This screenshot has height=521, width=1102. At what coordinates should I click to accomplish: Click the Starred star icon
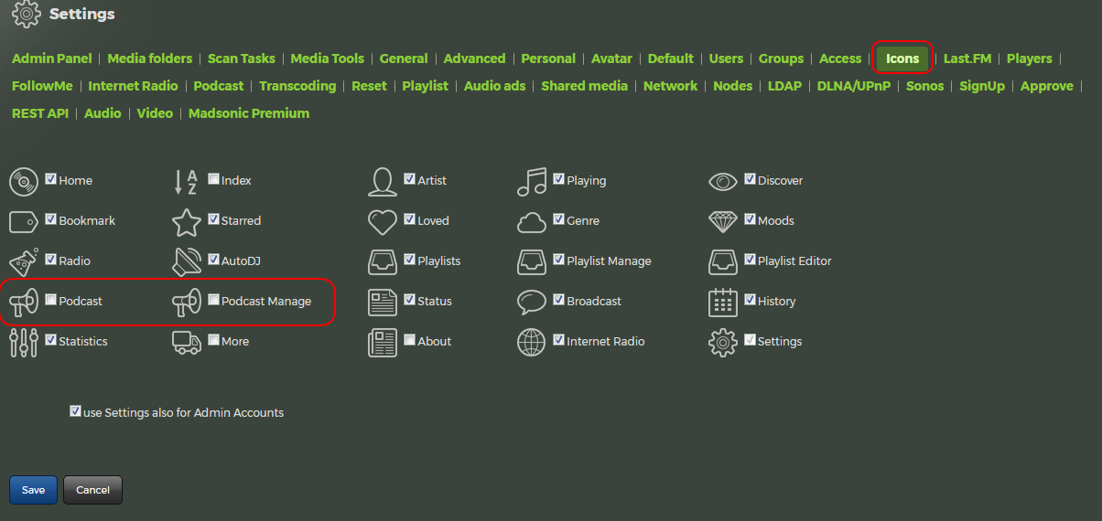click(187, 221)
